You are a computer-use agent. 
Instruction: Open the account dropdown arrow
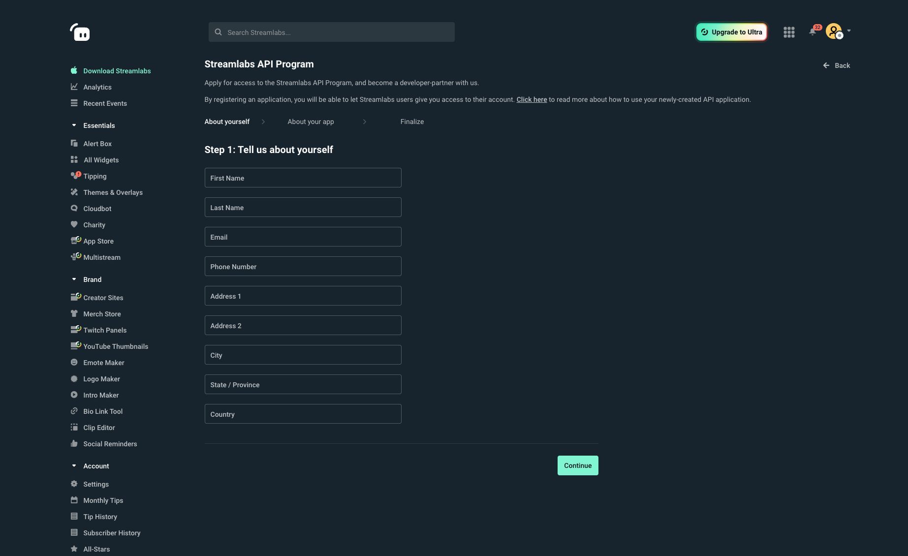tap(849, 31)
